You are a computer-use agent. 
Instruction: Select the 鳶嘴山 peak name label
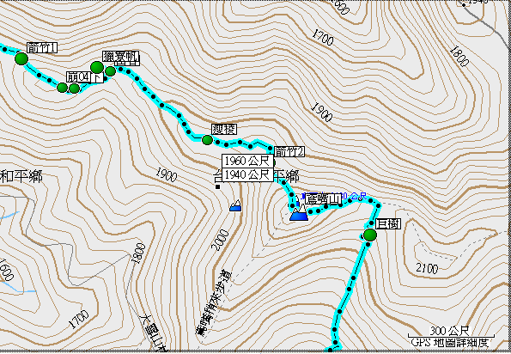click(323, 198)
